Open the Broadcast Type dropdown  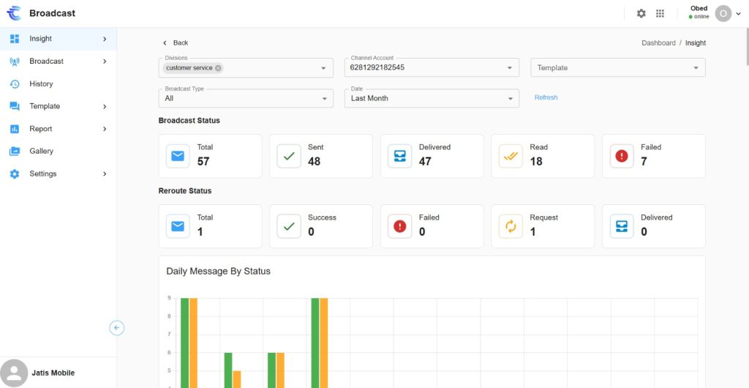(246, 98)
